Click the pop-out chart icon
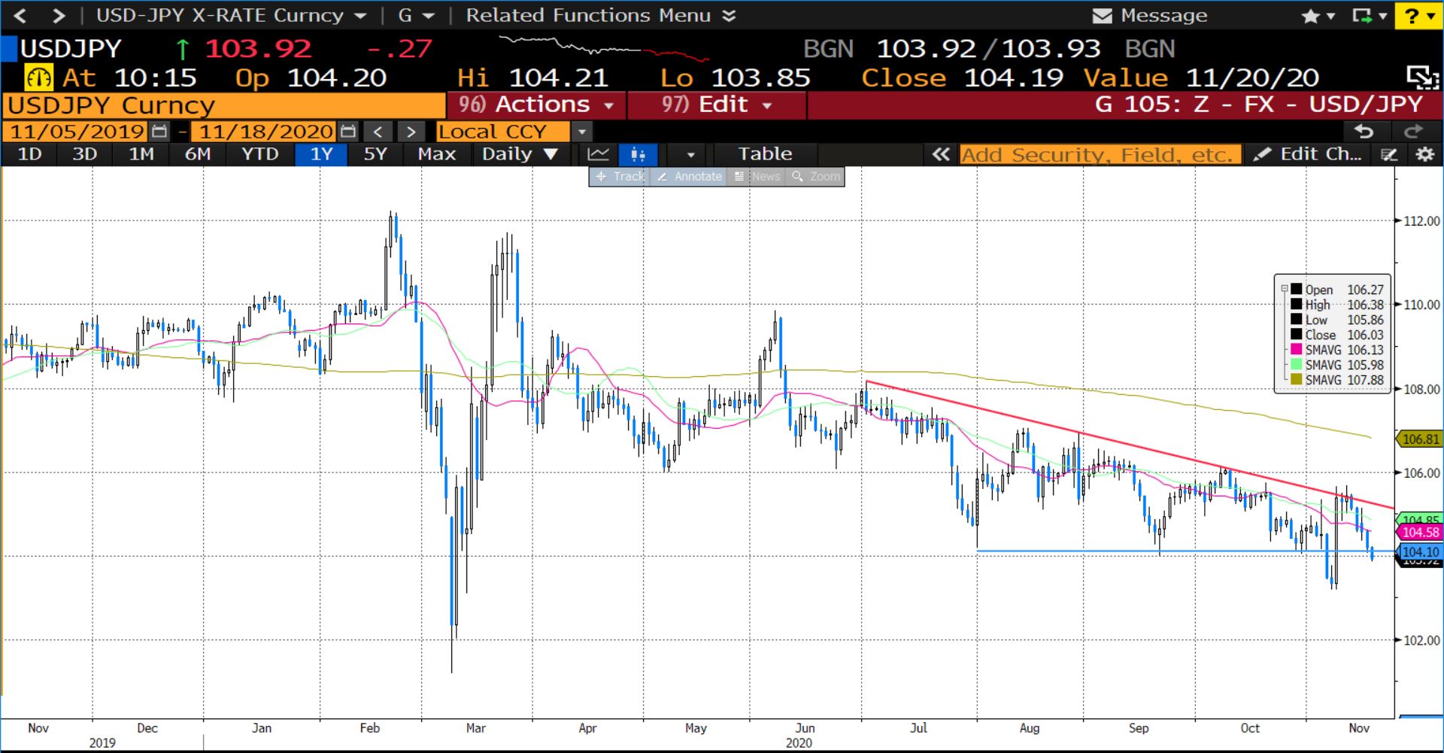This screenshot has height=753, width=1444. click(x=1422, y=77)
